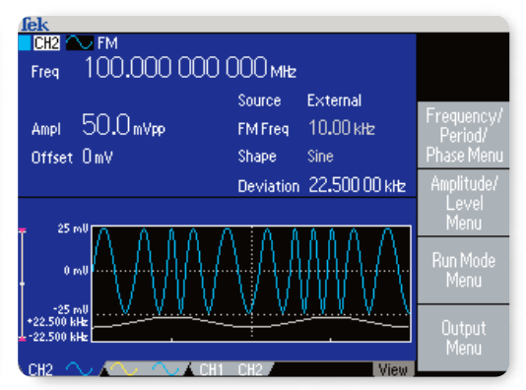Click the View tab at bottom
The width and height of the screenshot is (526, 390).
point(393,369)
